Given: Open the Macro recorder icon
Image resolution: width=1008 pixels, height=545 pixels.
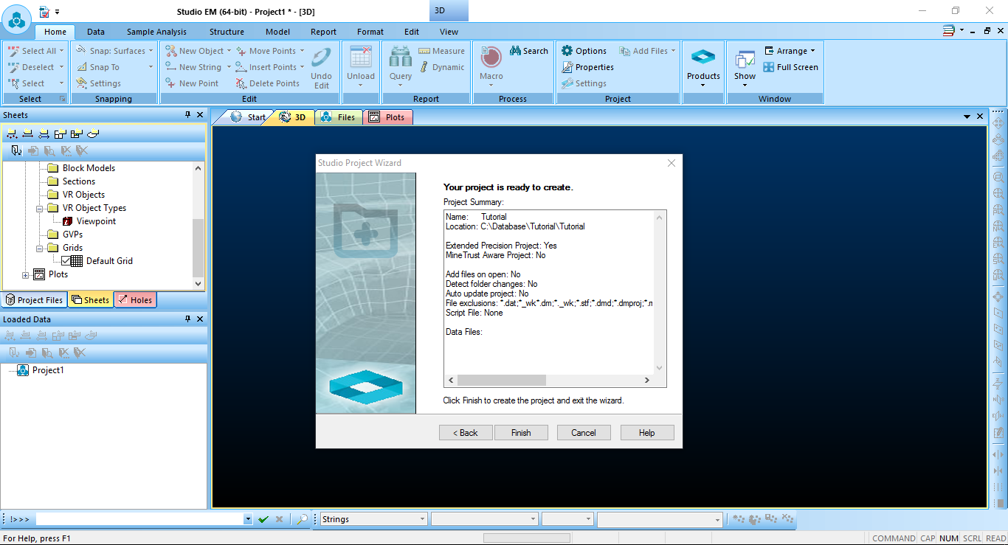Looking at the screenshot, I should pos(491,58).
